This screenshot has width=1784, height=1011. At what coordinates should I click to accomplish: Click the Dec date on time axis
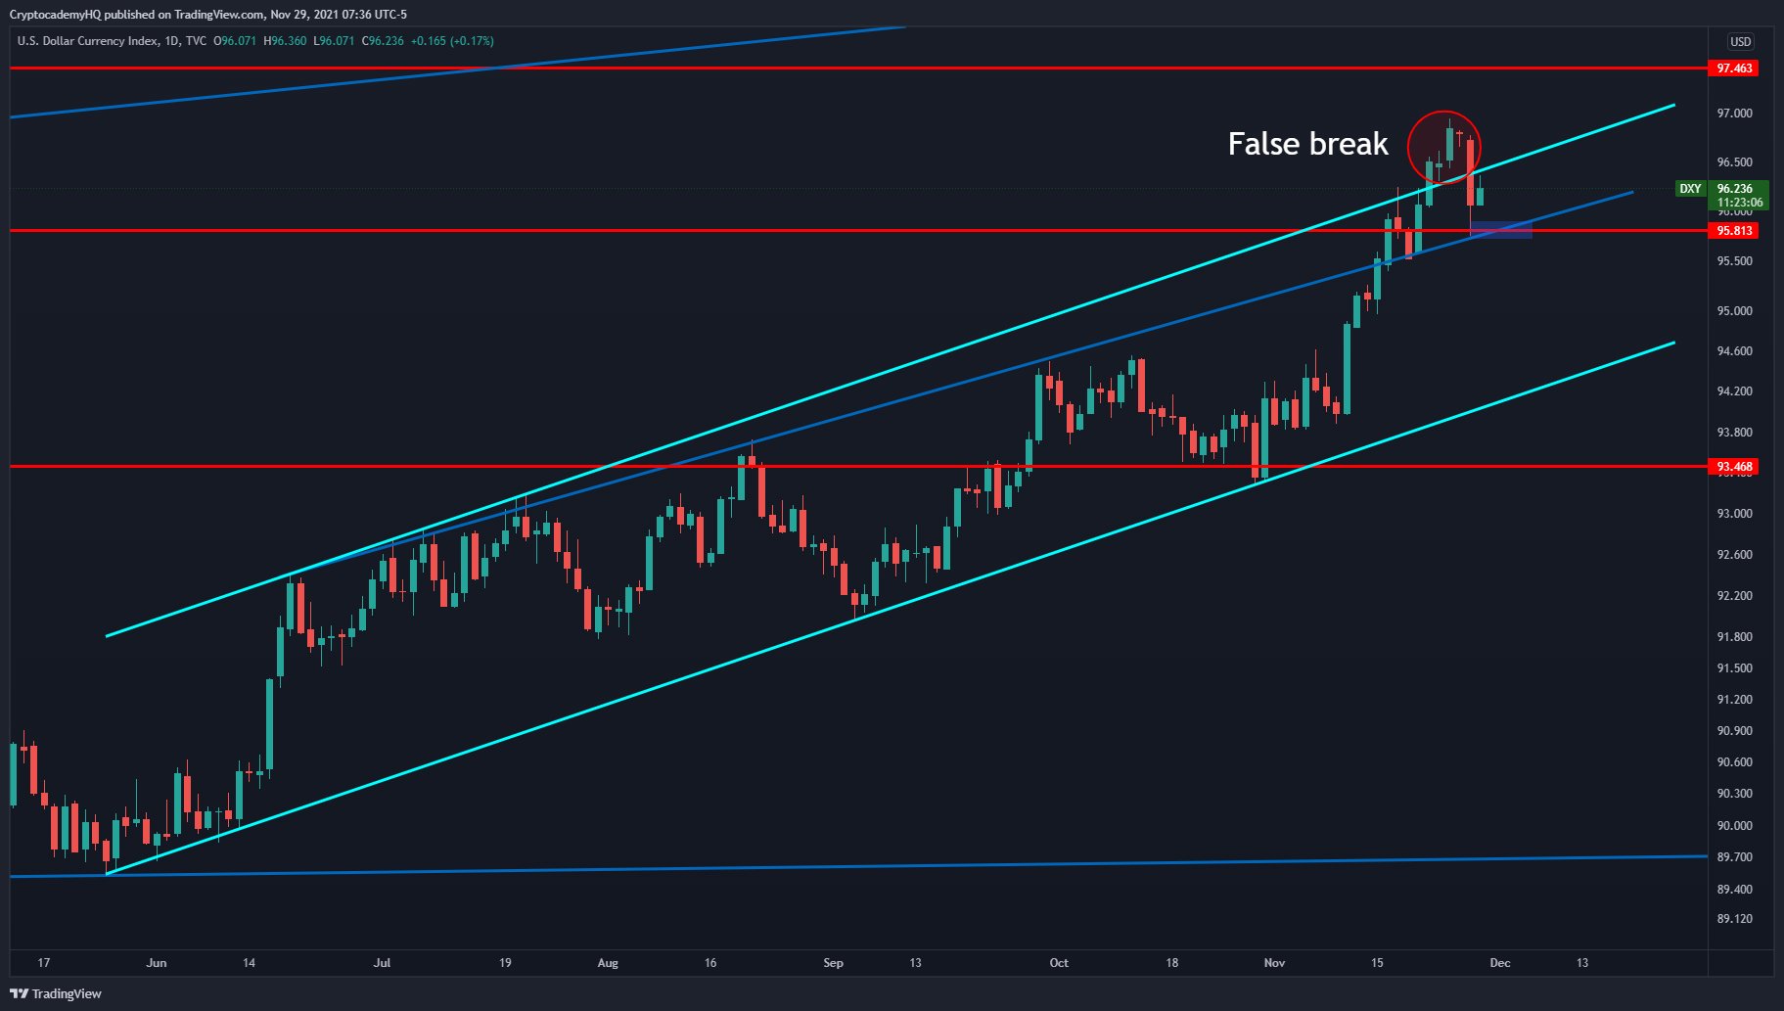[1500, 963]
